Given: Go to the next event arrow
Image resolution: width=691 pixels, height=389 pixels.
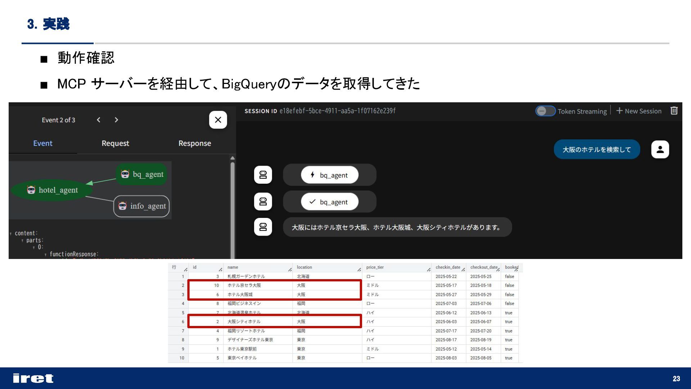Looking at the screenshot, I should coord(116,120).
